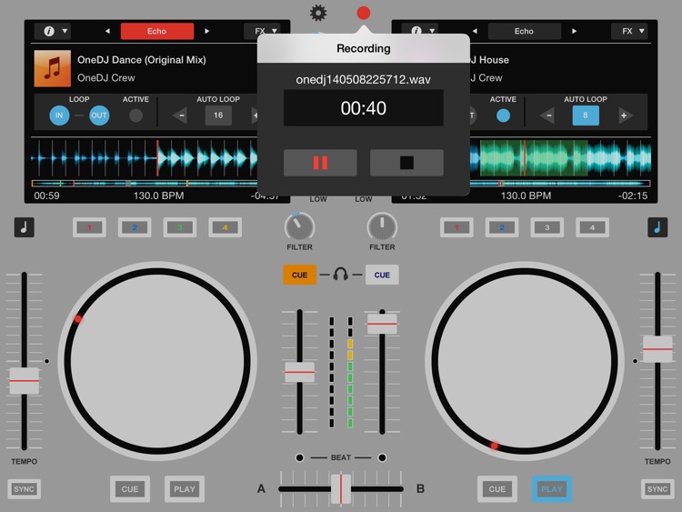Screen dimensions: 682x512
Task: Set loop IN point on left deck
Action: (59, 115)
